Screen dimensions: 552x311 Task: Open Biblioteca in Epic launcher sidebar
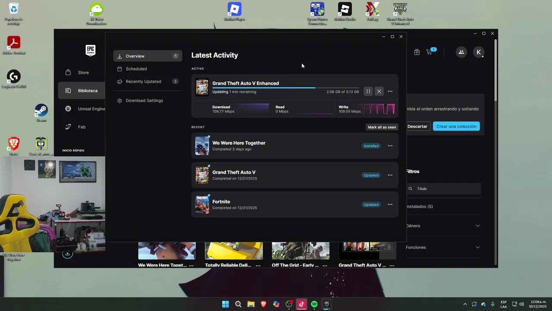click(82, 91)
